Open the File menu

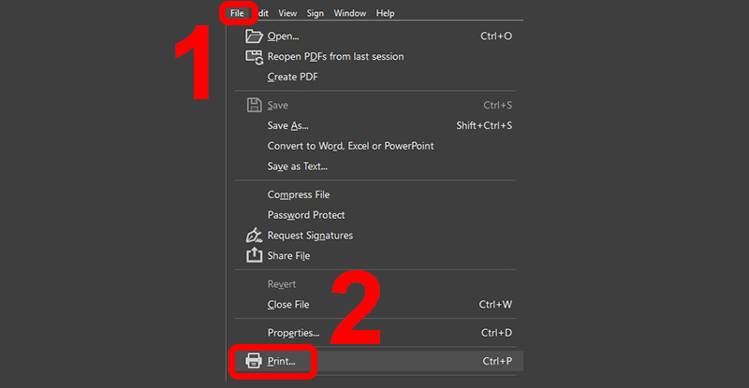click(237, 13)
